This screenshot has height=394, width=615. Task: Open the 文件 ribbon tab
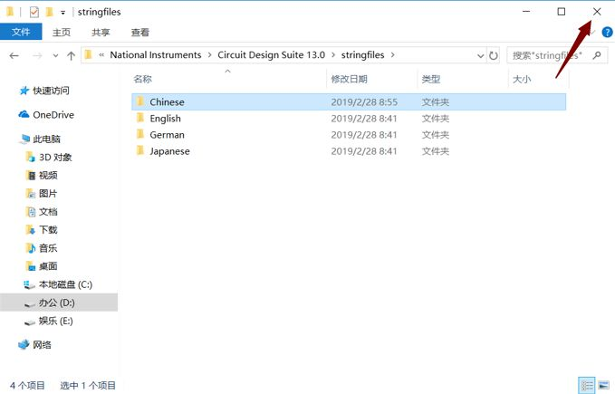coord(21,32)
